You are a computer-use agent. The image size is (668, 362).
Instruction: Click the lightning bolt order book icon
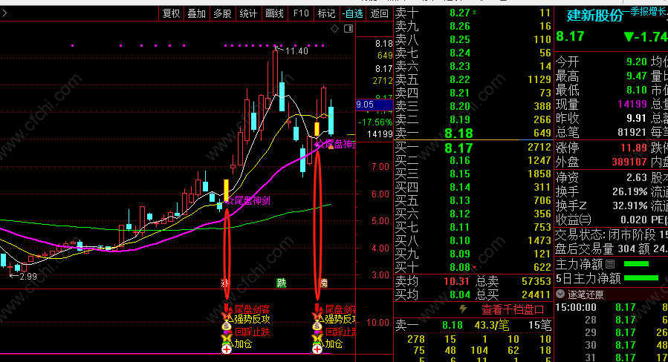[464, 309]
